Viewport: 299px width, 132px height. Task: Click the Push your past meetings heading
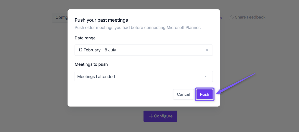(101, 20)
